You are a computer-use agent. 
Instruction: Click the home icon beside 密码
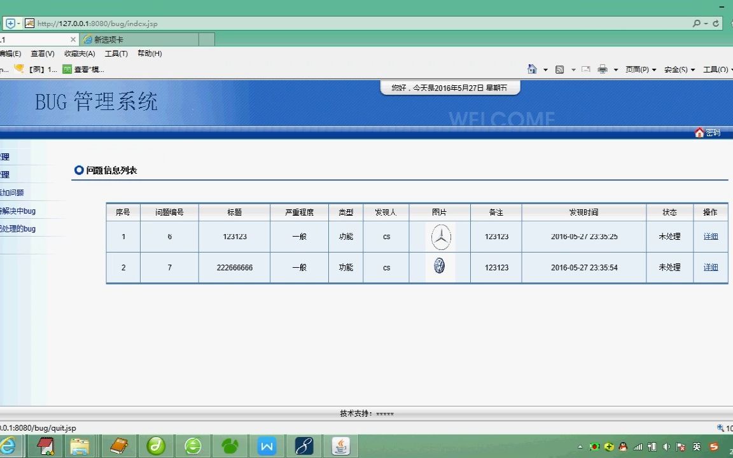699,132
